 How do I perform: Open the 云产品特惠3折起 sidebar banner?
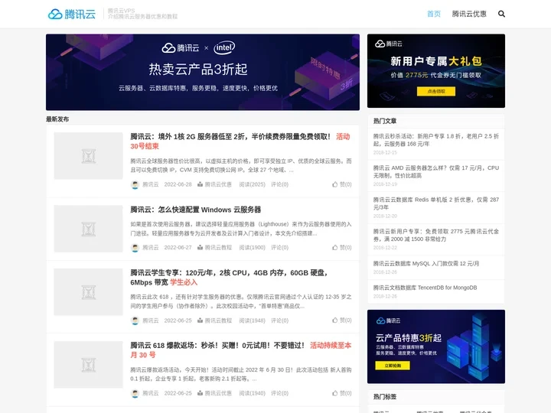coord(436,346)
